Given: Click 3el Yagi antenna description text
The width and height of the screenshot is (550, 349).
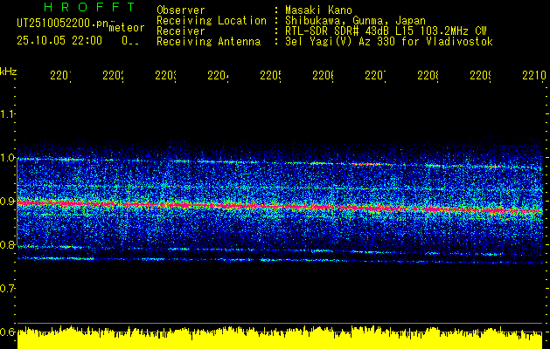Looking at the screenshot, I should pos(389,42).
